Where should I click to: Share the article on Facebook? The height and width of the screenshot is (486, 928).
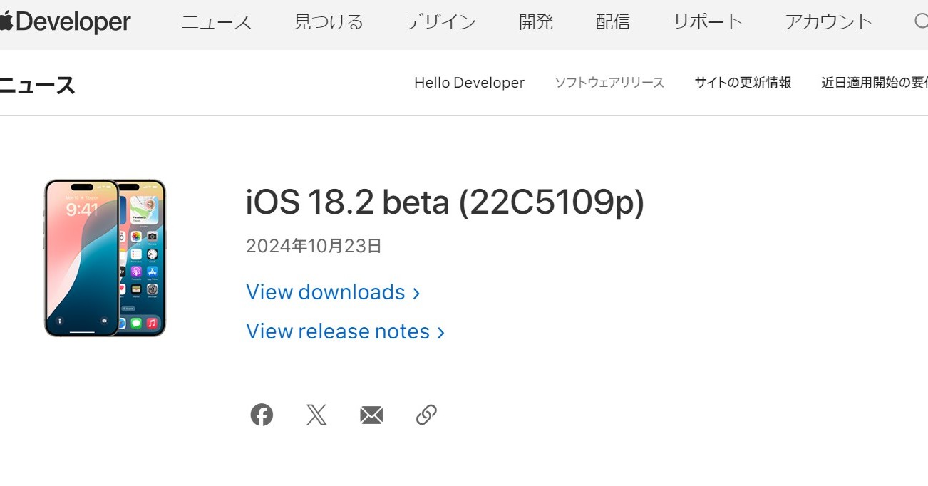(261, 414)
